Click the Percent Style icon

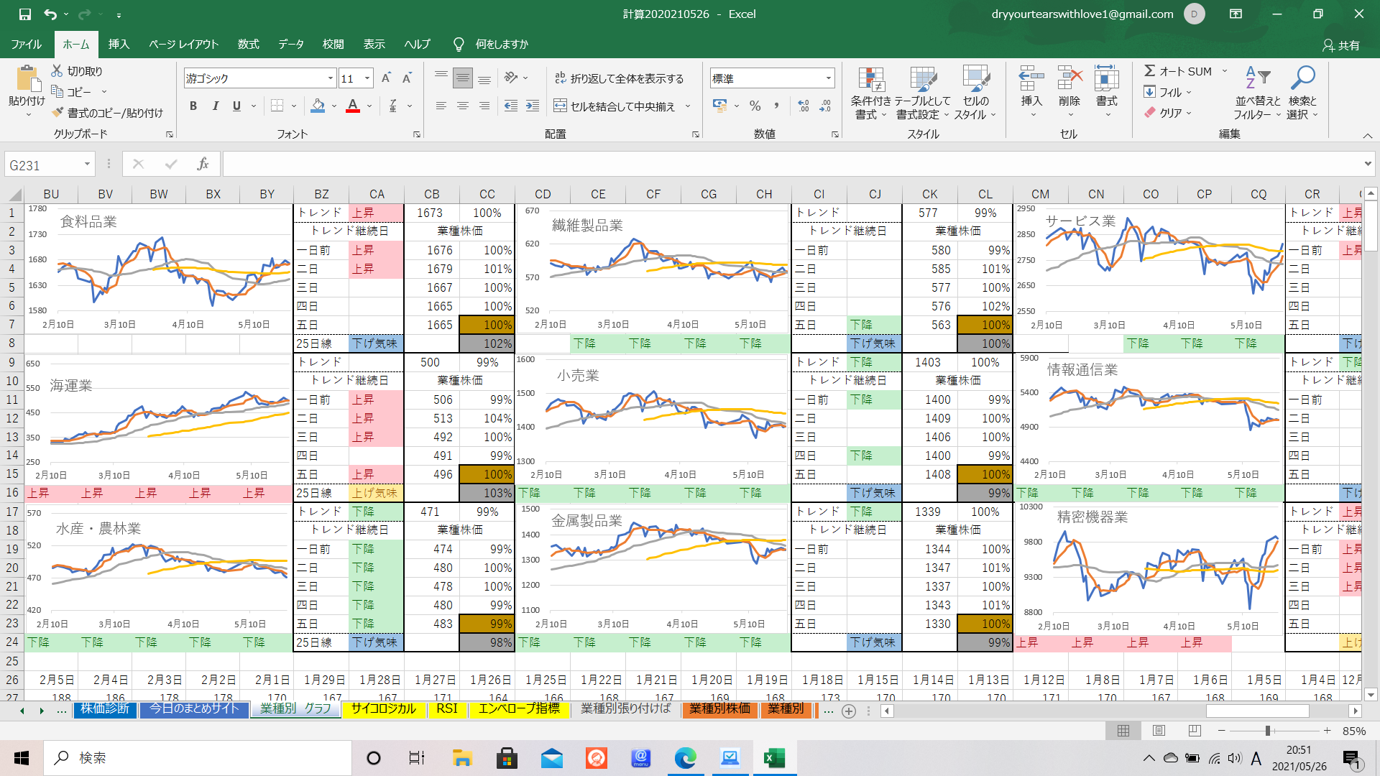point(755,106)
